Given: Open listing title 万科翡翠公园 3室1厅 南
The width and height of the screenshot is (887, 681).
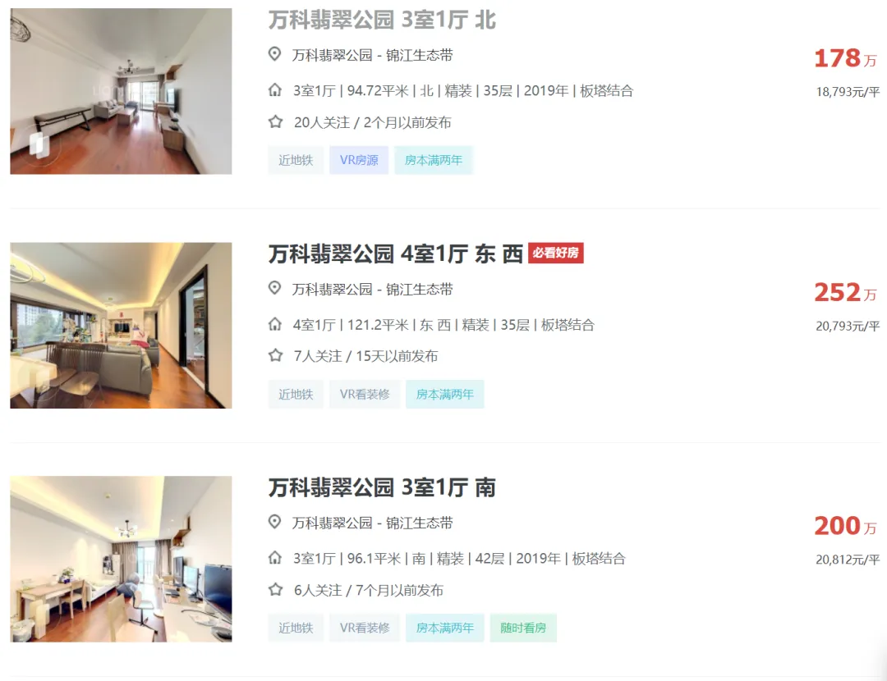Looking at the screenshot, I should coord(382,487).
